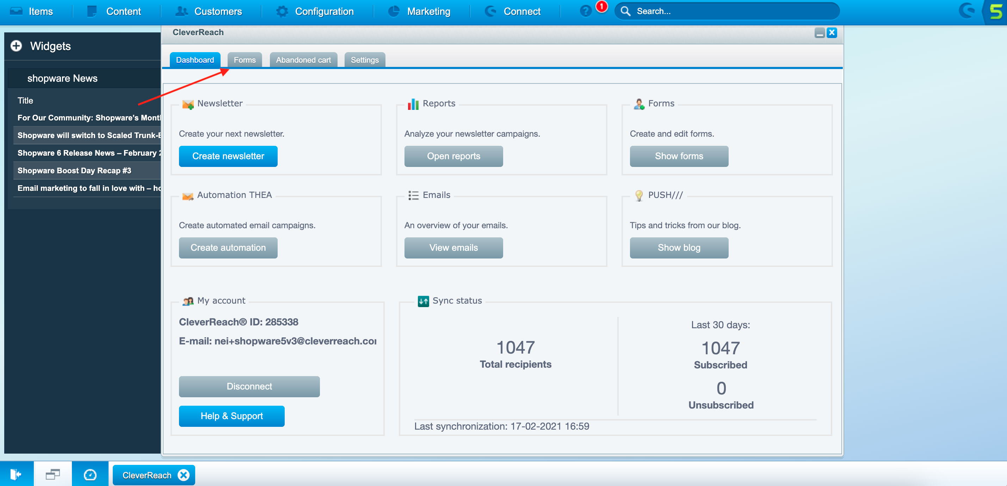
Task: Click the logout icon in bottom taskbar
Action: 16,474
